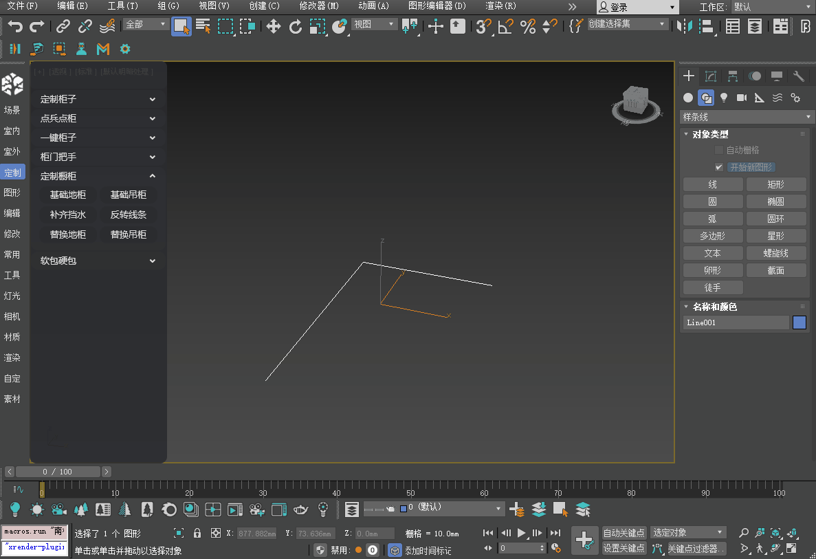Switch to the 场景 sidebar tab
816x559 pixels.
(12, 110)
